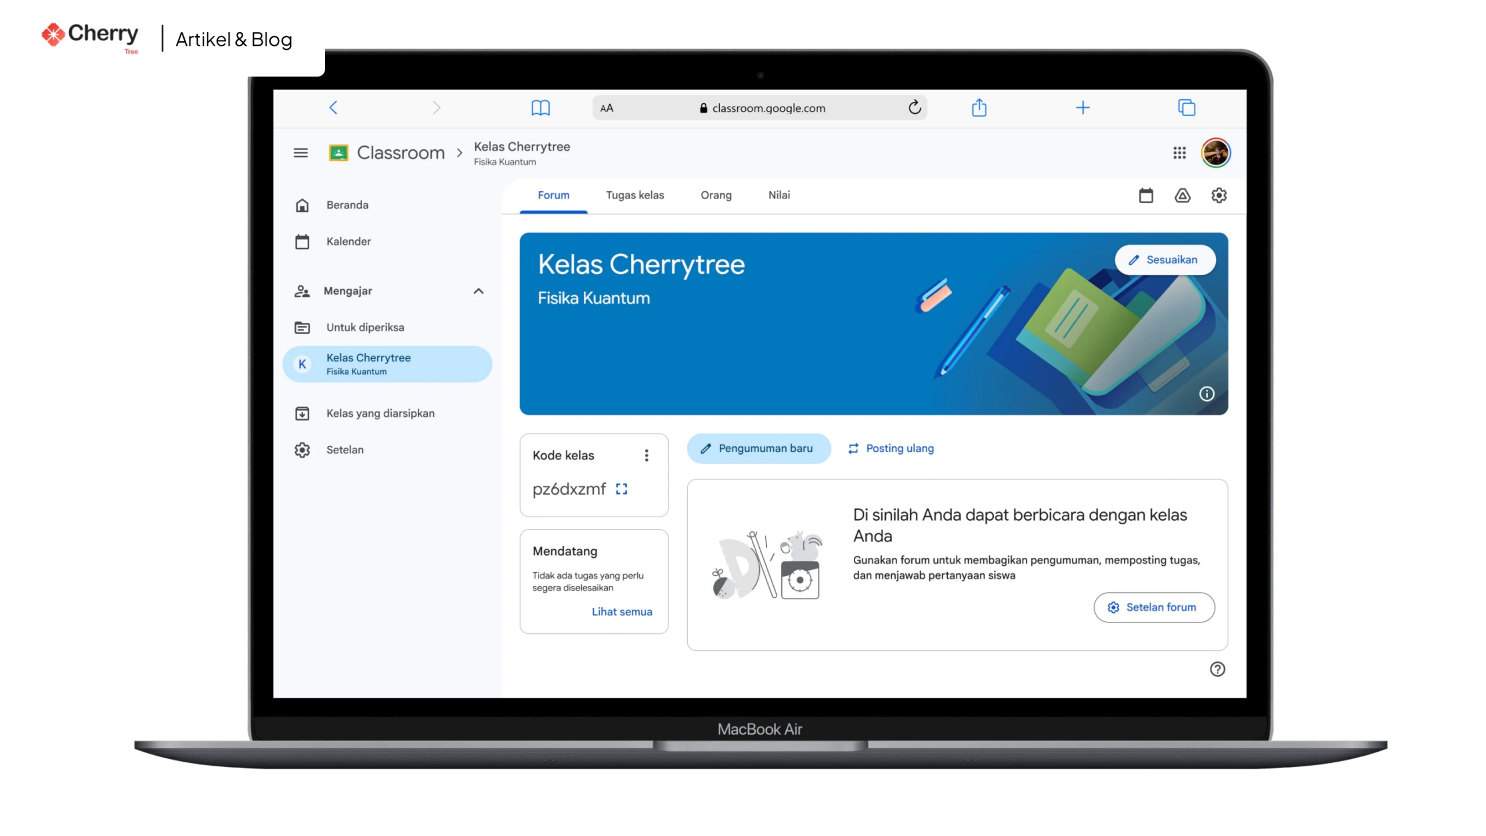Open Setelan in the sidebar
This screenshot has height=836, width=1486.
coord(388,450)
